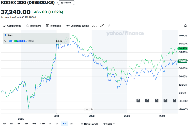
Task: Click the 2023 x-axis label
Action: (x=127, y=116)
